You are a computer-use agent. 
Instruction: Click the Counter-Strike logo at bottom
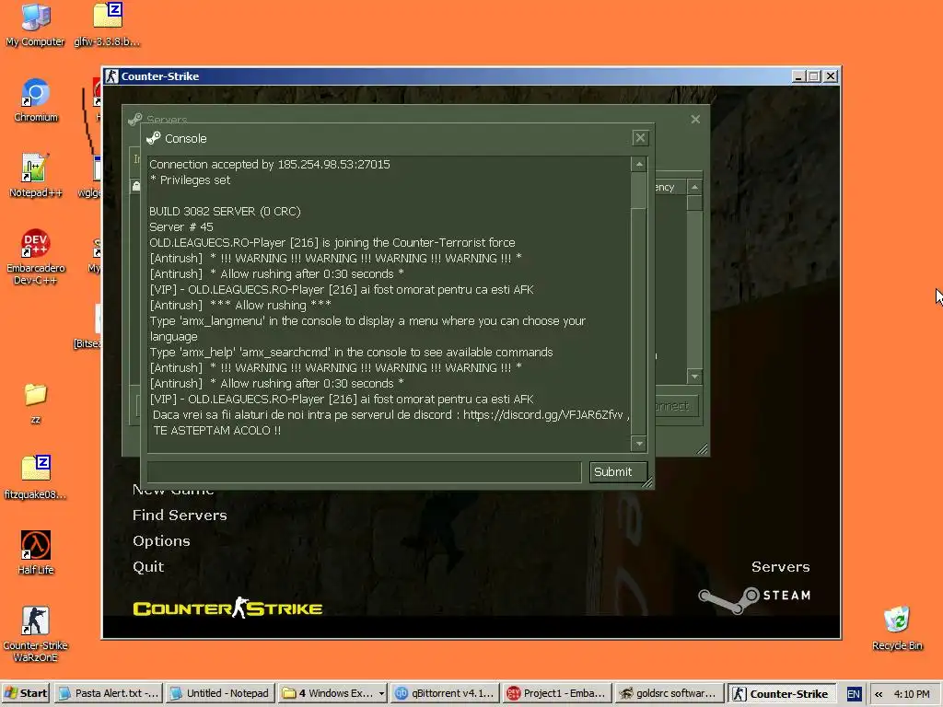tap(227, 608)
